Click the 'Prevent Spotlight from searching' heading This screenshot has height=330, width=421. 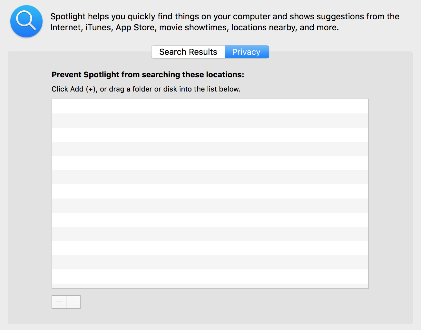pos(148,75)
